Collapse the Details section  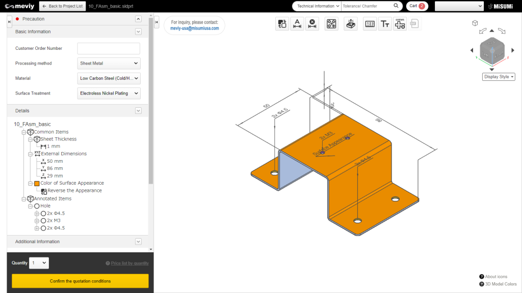[x=138, y=110]
